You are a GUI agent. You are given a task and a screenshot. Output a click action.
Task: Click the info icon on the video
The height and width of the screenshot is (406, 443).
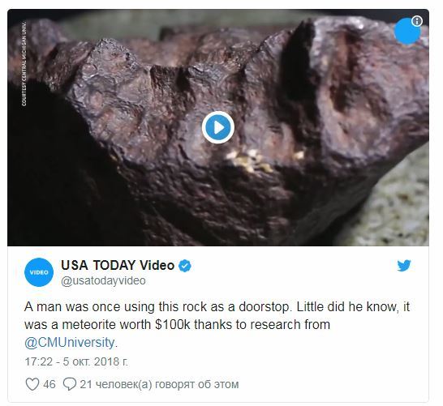click(x=417, y=21)
